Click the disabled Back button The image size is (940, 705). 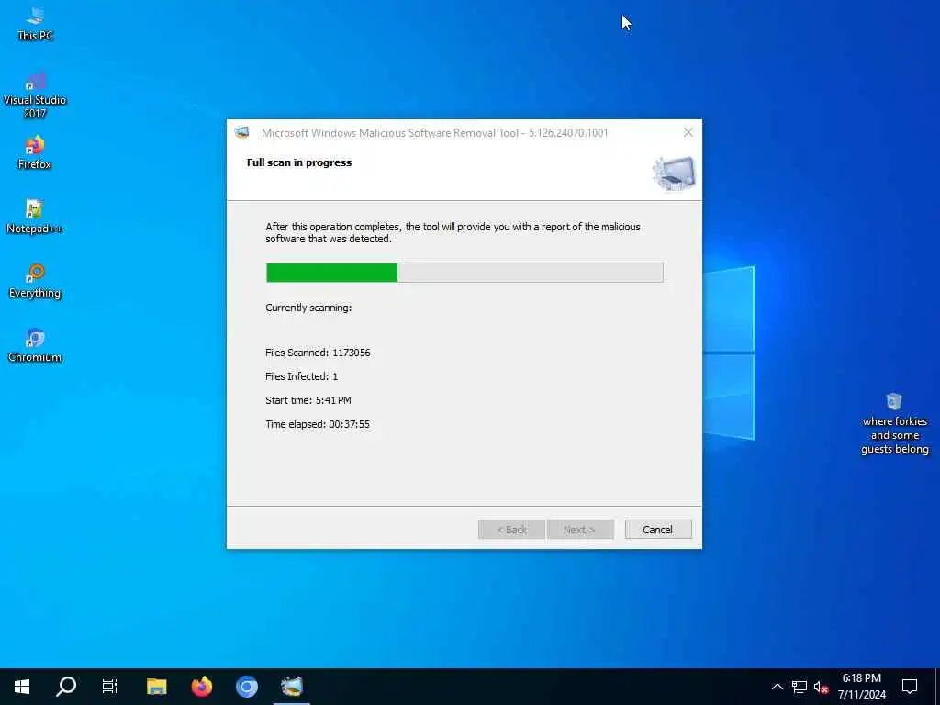pyautogui.click(x=511, y=530)
